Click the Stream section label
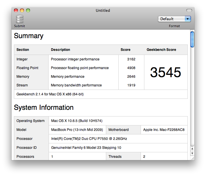 click(22, 85)
